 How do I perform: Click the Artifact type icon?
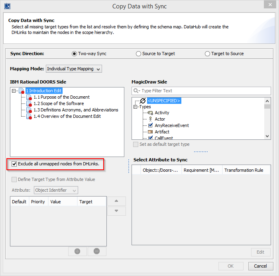[150, 132]
